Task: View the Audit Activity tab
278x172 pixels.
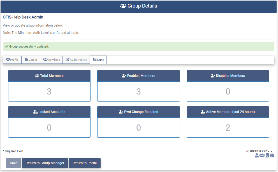Action: pos(76,60)
